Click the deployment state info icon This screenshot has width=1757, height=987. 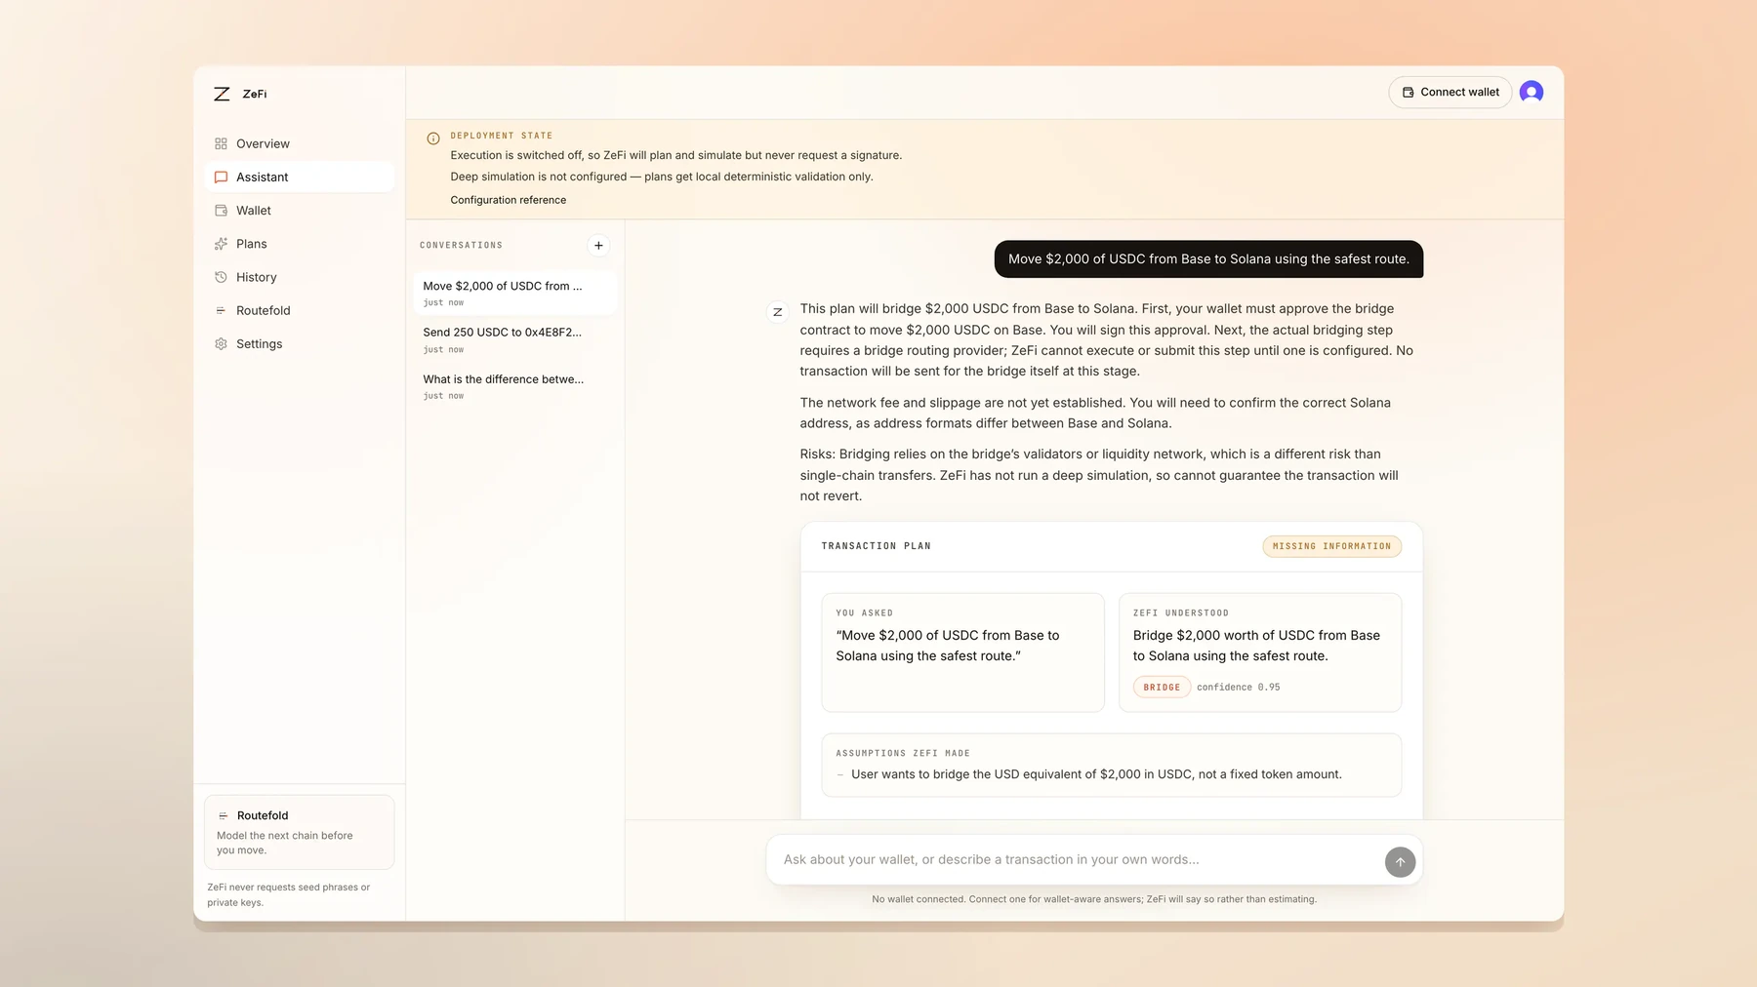pyautogui.click(x=433, y=138)
